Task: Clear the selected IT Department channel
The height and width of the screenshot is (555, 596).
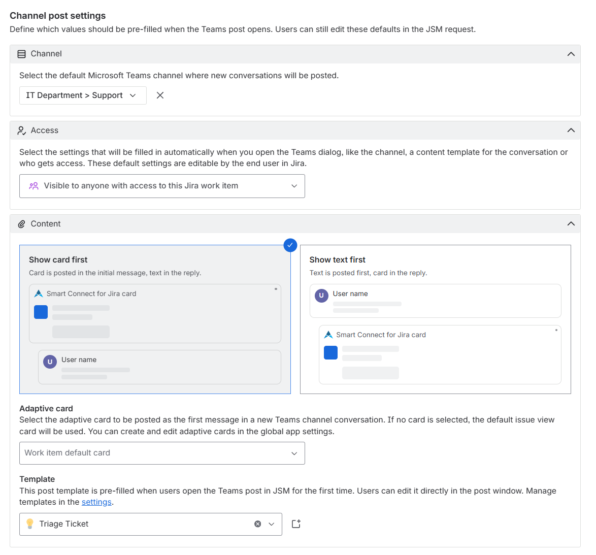Action: pyautogui.click(x=160, y=95)
